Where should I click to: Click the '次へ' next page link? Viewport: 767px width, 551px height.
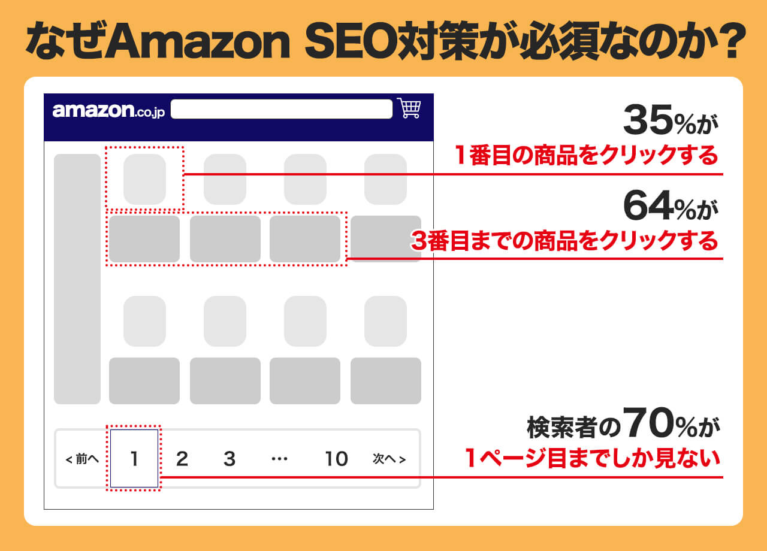coord(389,459)
